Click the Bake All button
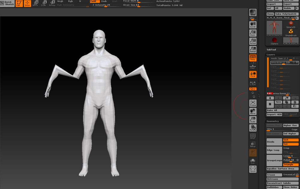The image size is (300, 189). pos(282,110)
